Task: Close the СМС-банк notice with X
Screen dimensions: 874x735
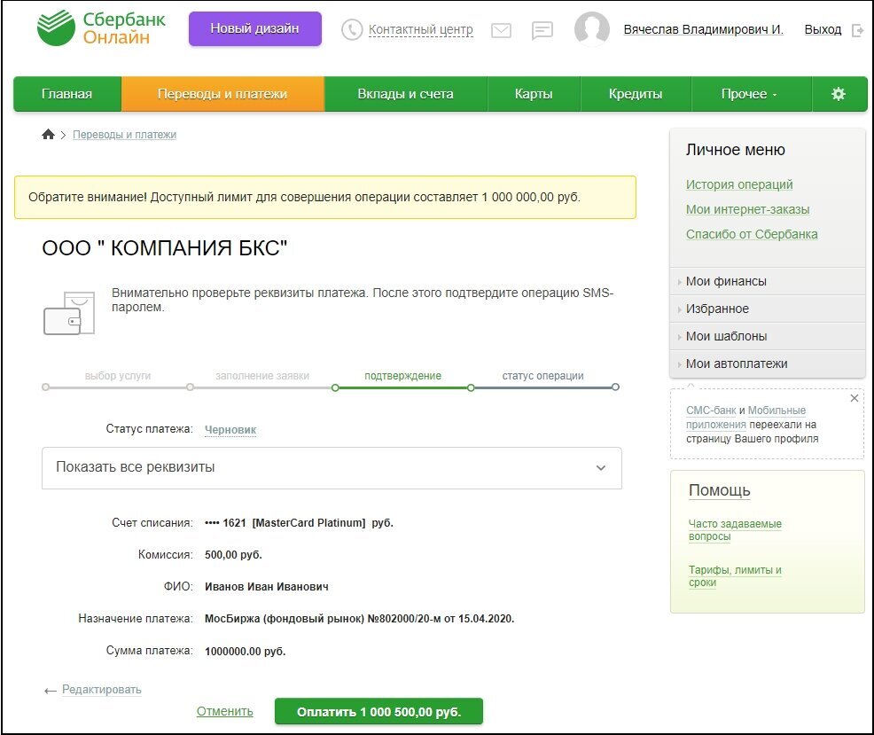Action: pyautogui.click(x=854, y=398)
